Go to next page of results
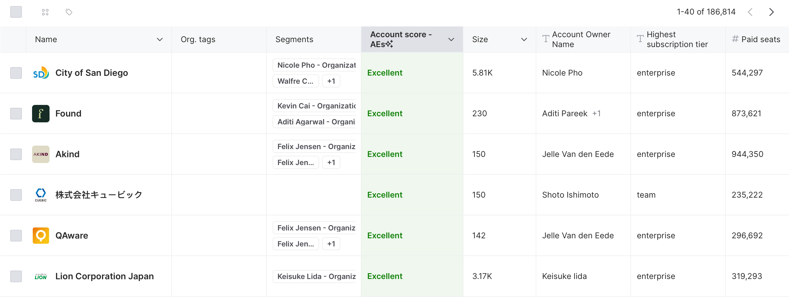The height and width of the screenshot is (297, 789). coord(771,12)
